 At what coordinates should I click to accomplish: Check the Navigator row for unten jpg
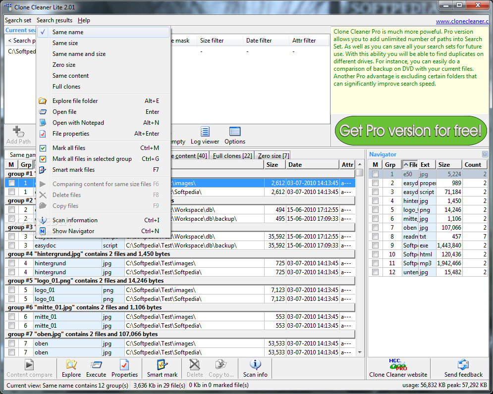(x=375, y=272)
